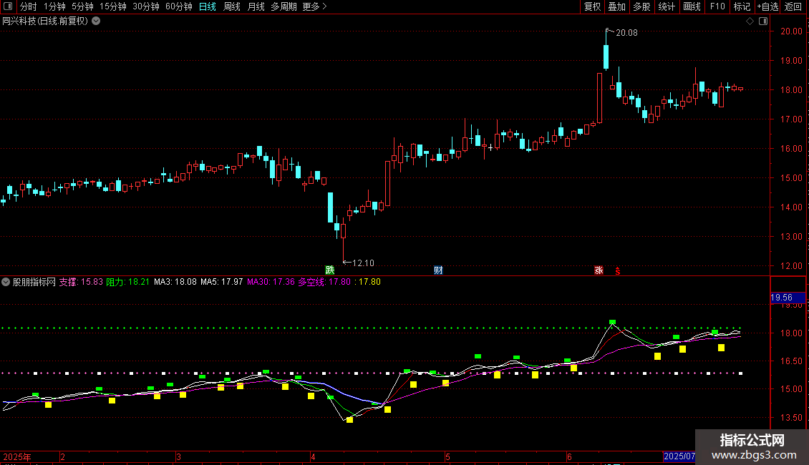The image size is (809, 465).
Task: Click month 4 on the time axis
Action: pos(313,456)
